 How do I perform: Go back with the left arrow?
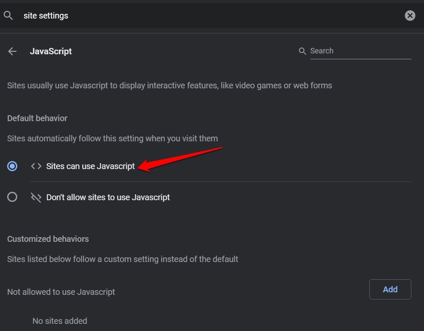click(13, 51)
